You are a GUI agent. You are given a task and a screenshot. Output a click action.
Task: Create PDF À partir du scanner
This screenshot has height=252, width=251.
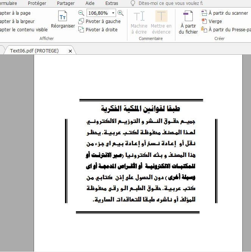(225, 13)
